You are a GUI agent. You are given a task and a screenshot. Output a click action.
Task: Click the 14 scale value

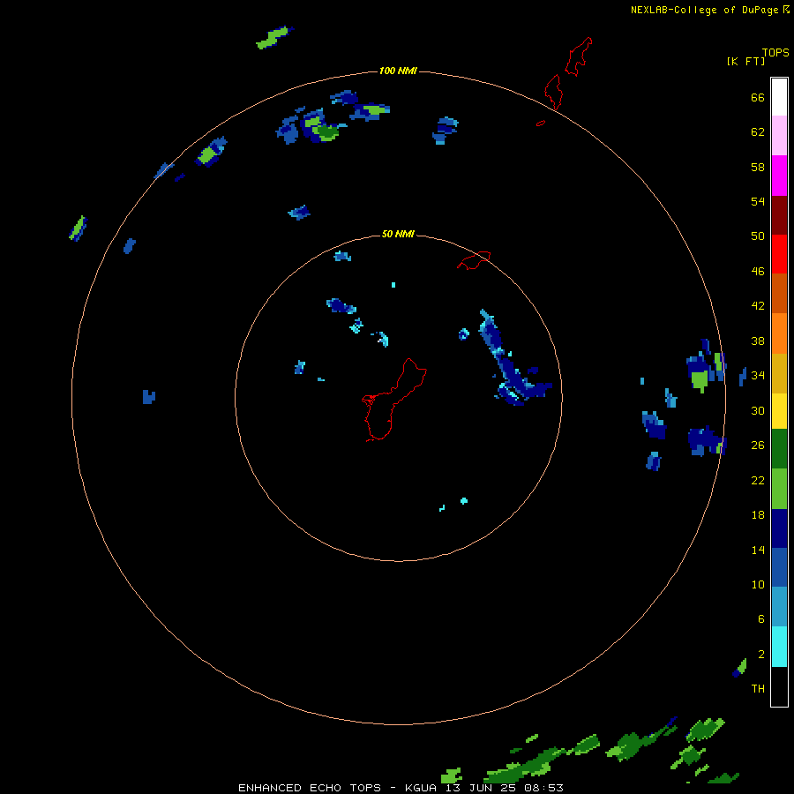tap(758, 550)
